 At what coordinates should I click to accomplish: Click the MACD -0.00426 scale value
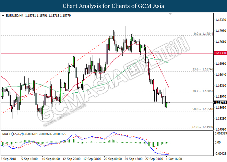[x=221, y=154]
